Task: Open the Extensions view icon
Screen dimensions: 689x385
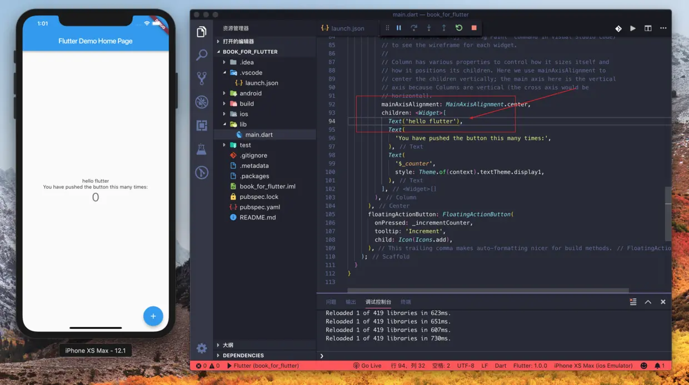Action: tap(202, 126)
